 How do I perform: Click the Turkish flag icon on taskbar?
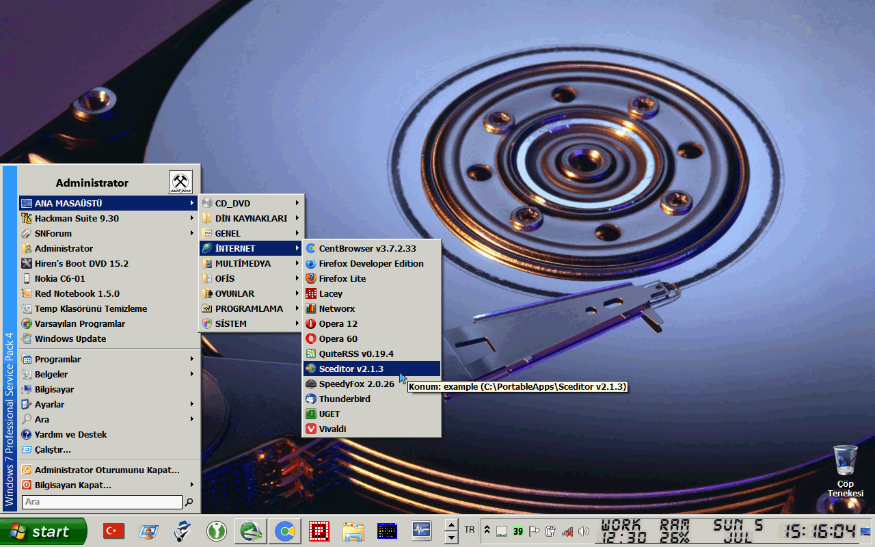click(x=113, y=531)
